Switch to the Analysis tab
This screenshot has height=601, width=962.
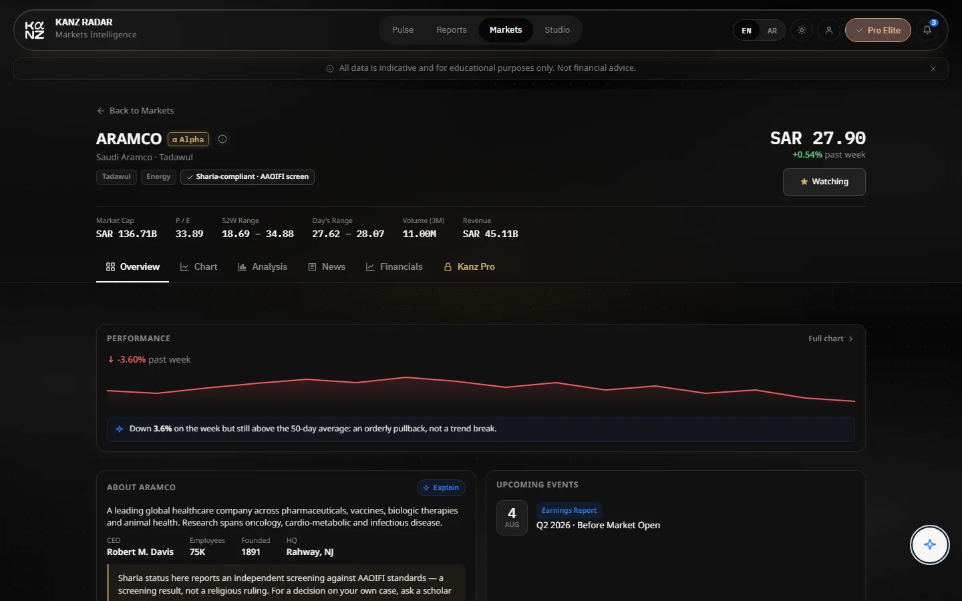[x=263, y=267]
